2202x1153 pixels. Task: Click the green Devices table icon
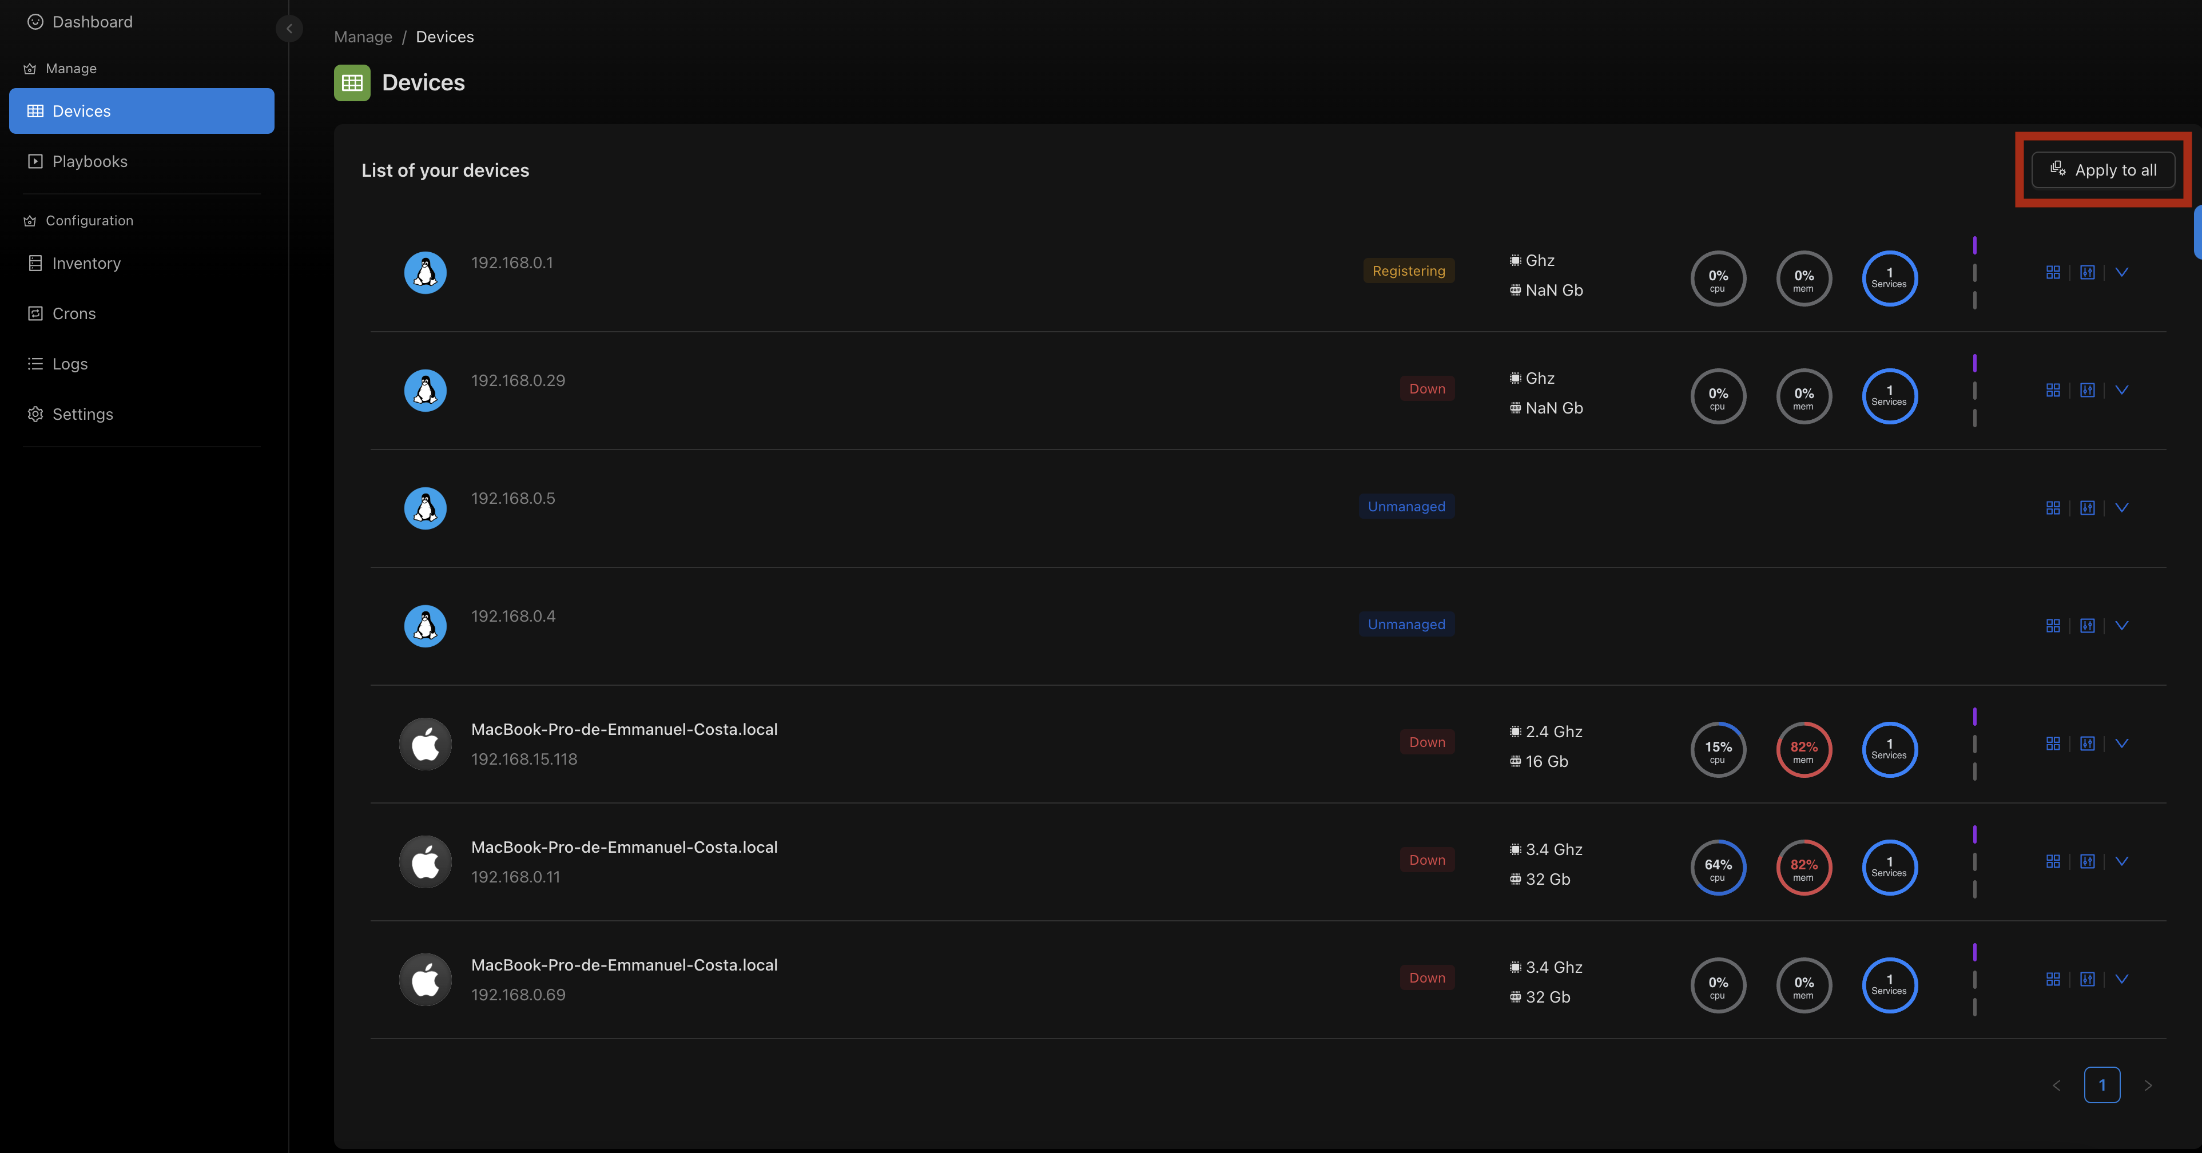click(x=352, y=83)
